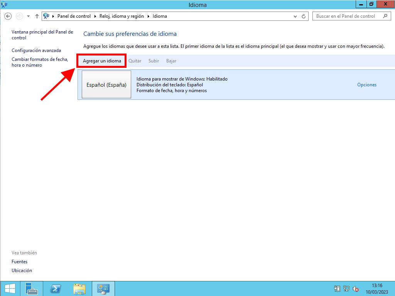Click the Up one level arrow
Viewport: 395px width, 296px height.
[37, 16]
